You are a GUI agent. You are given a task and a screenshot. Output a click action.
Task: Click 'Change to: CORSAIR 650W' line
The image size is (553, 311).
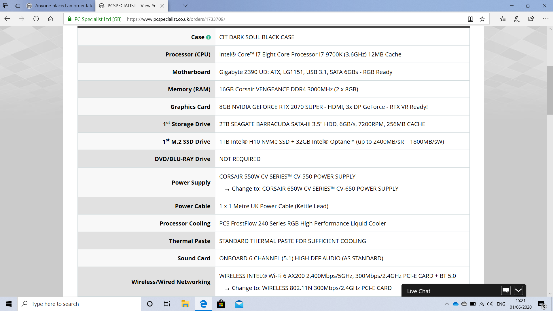point(311,189)
